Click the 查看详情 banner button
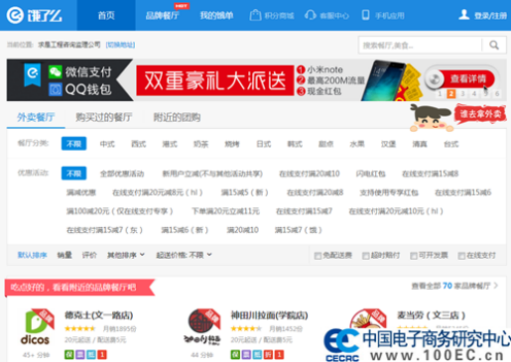 coord(467,78)
